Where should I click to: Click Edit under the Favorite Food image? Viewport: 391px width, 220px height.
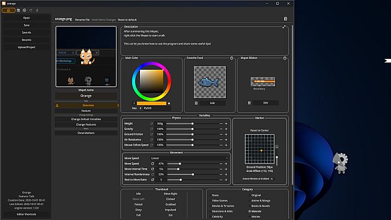pyautogui.click(x=212, y=103)
